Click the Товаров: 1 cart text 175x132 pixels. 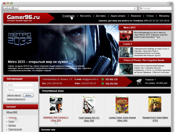tap(150, 79)
